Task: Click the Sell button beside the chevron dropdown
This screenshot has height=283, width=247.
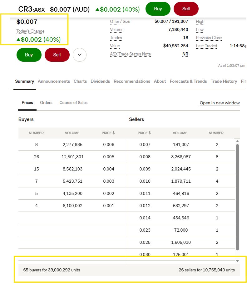Action: point(57,55)
